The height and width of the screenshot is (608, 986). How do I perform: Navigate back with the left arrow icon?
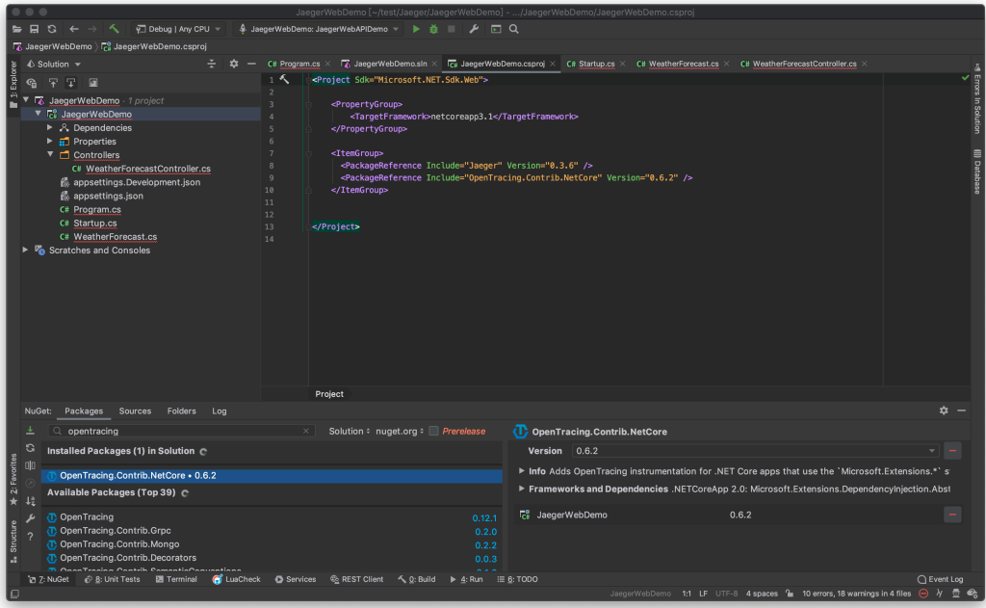(73, 29)
